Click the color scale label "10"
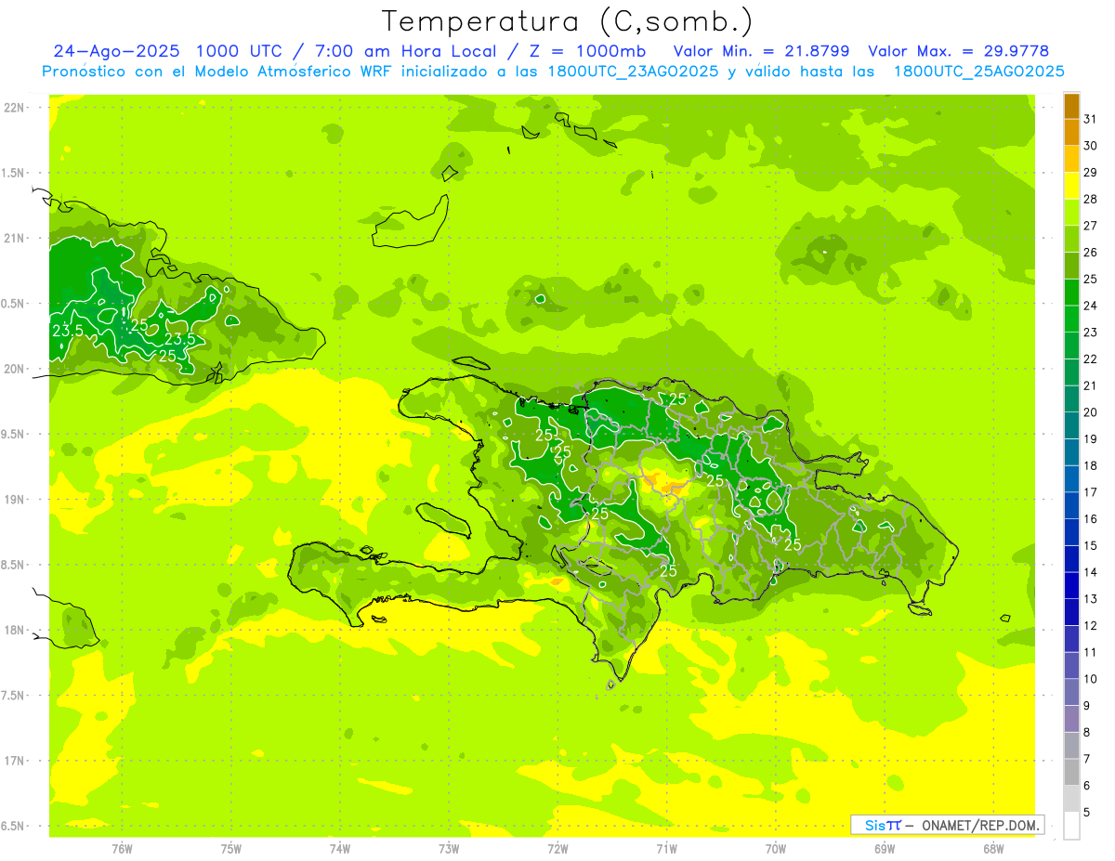The height and width of the screenshot is (861, 1115). 1091,679
